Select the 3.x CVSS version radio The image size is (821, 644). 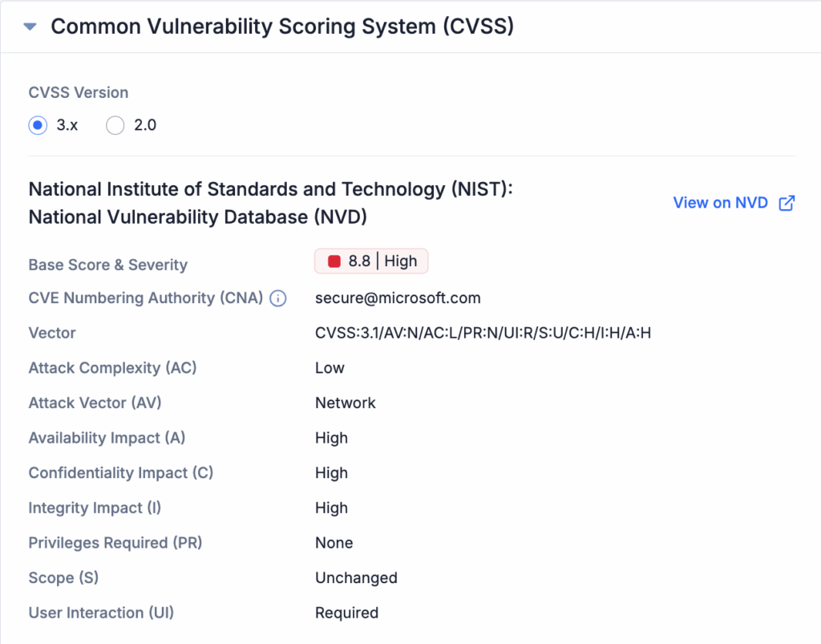pos(37,126)
